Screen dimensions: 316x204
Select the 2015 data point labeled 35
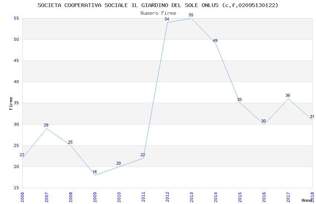(239, 99)
